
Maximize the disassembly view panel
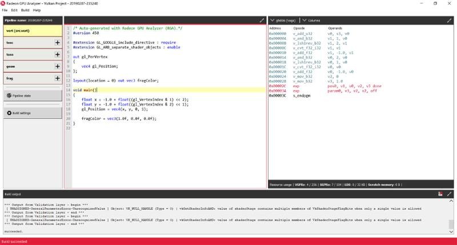[x=449, y=21]
